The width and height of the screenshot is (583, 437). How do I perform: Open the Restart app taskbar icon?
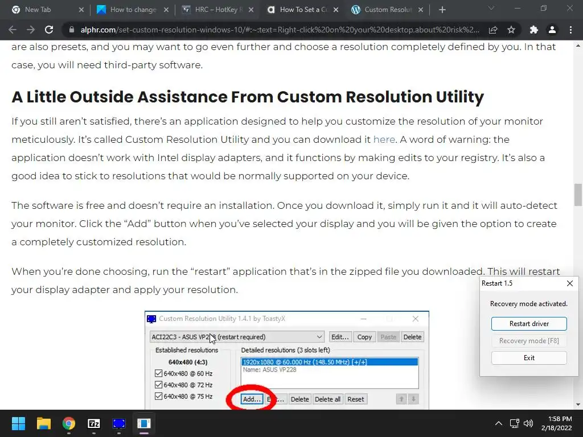click(144, 423)
